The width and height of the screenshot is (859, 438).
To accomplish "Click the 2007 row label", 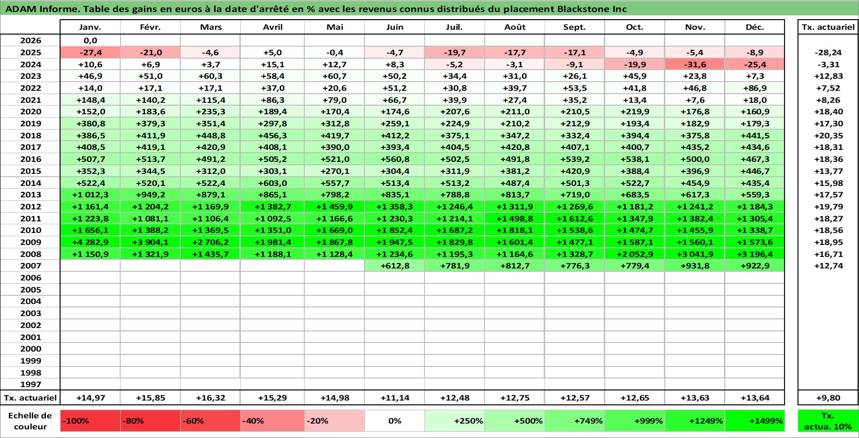I will [30, 266].
